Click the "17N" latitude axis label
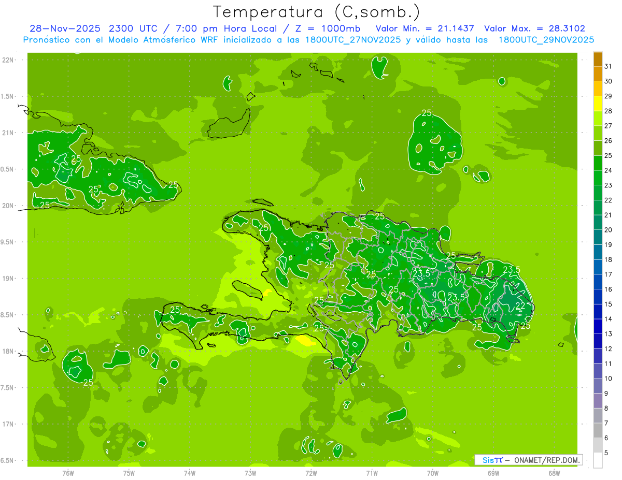 (9, 424)
